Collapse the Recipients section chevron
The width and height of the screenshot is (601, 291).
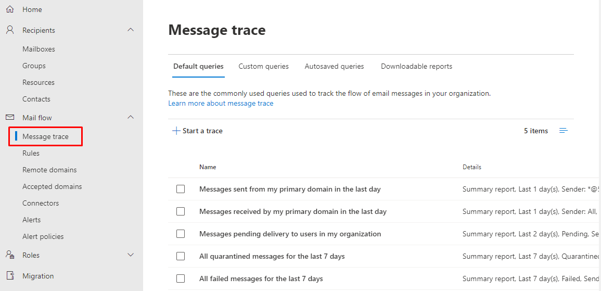pyautogui.click(x=131, y=30)
